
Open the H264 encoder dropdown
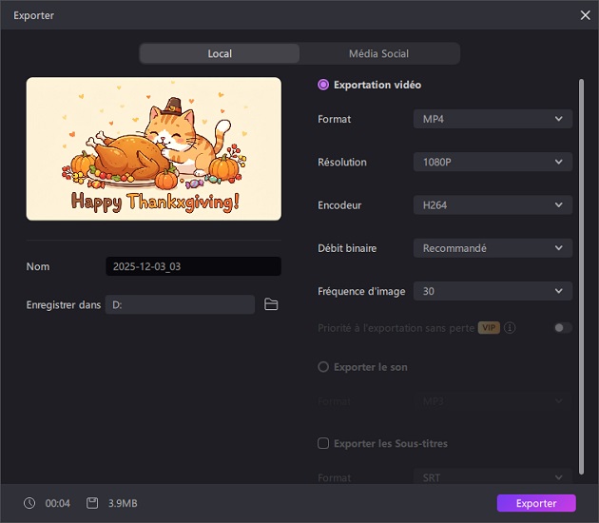493,205
